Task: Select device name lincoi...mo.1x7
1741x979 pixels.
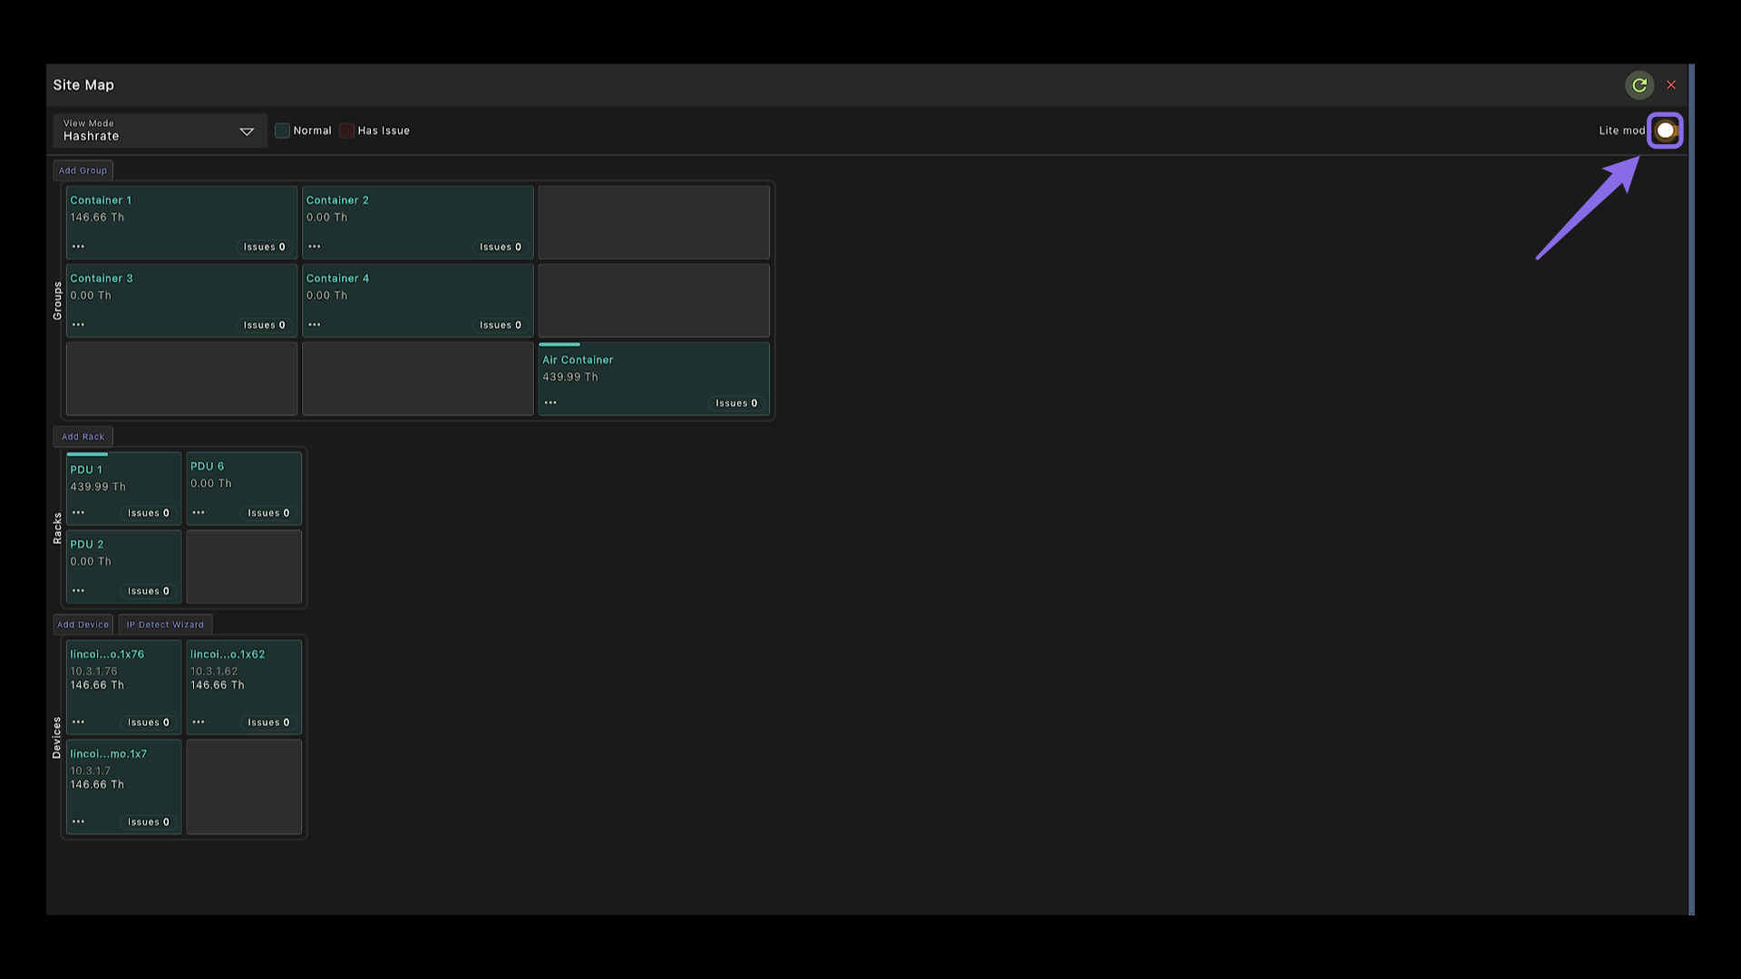Action: tap(109, 754)
